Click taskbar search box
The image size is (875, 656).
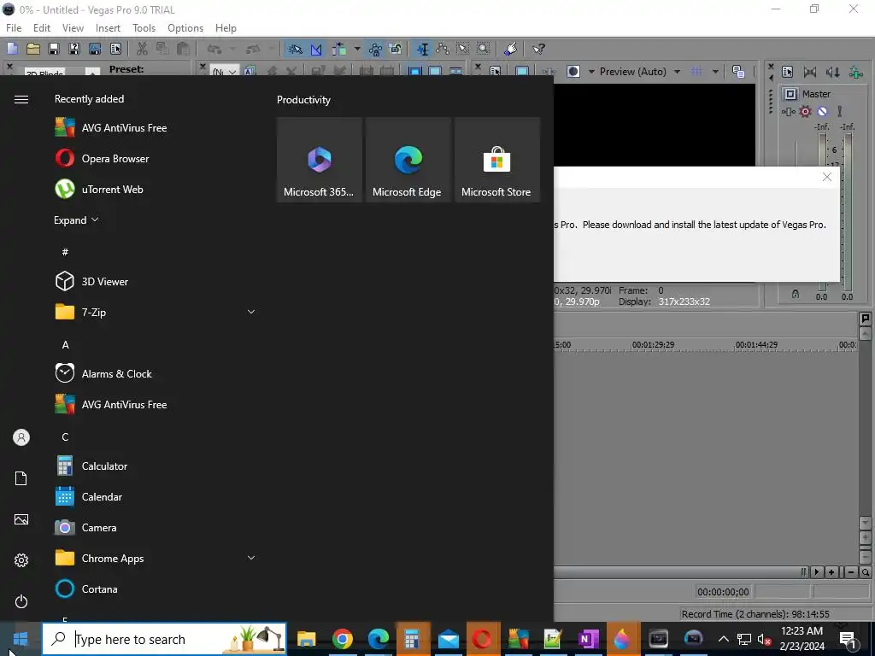coord(164,639)
